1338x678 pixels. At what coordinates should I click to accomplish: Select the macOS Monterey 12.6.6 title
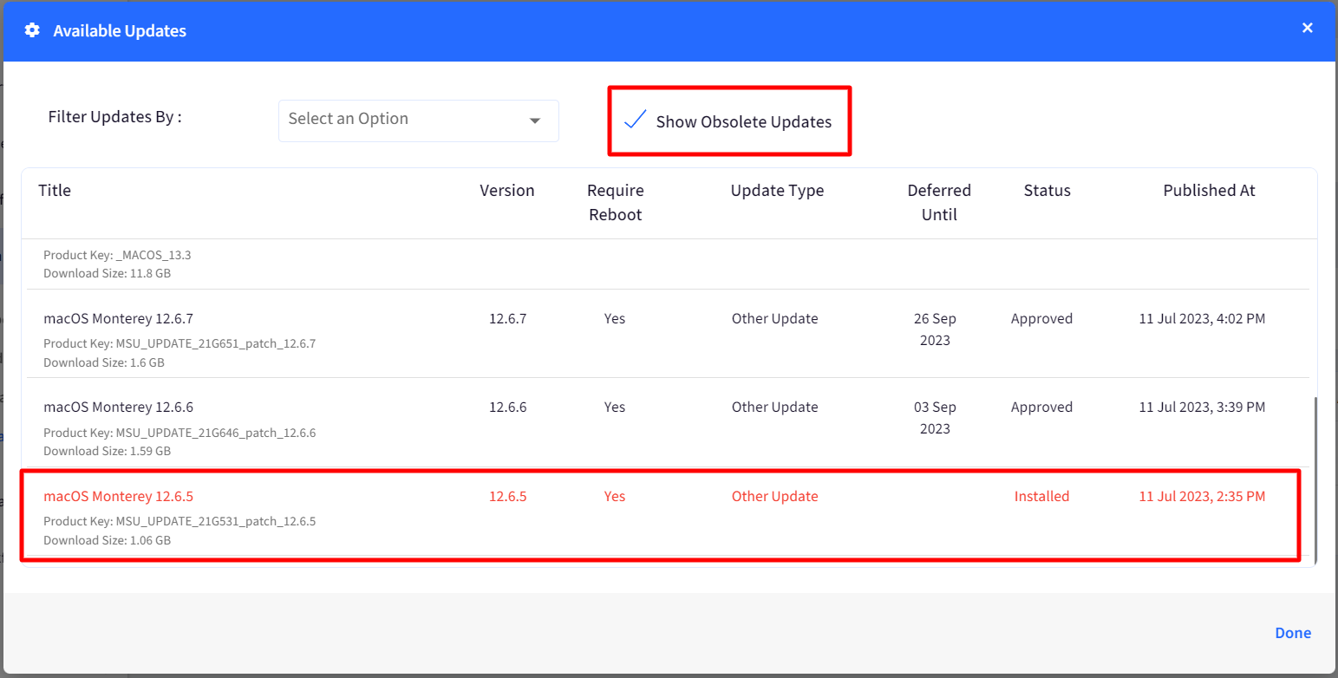pyautogui.click(x=118, y=407)
